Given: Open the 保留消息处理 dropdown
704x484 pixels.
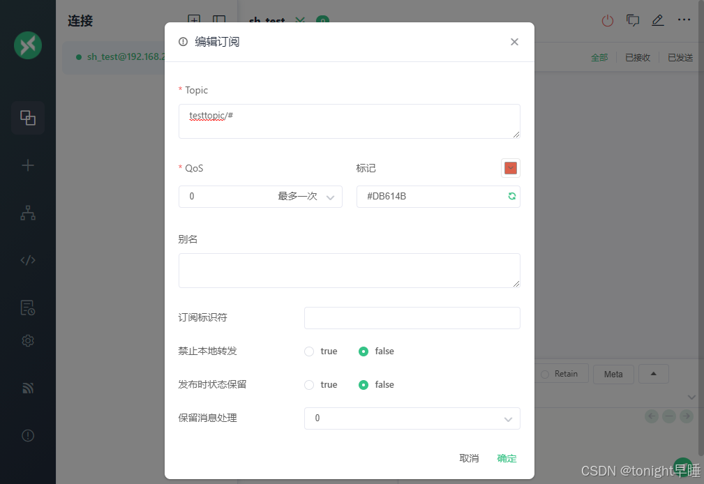Looking at the screenshot, I should (x=412, y=418).
